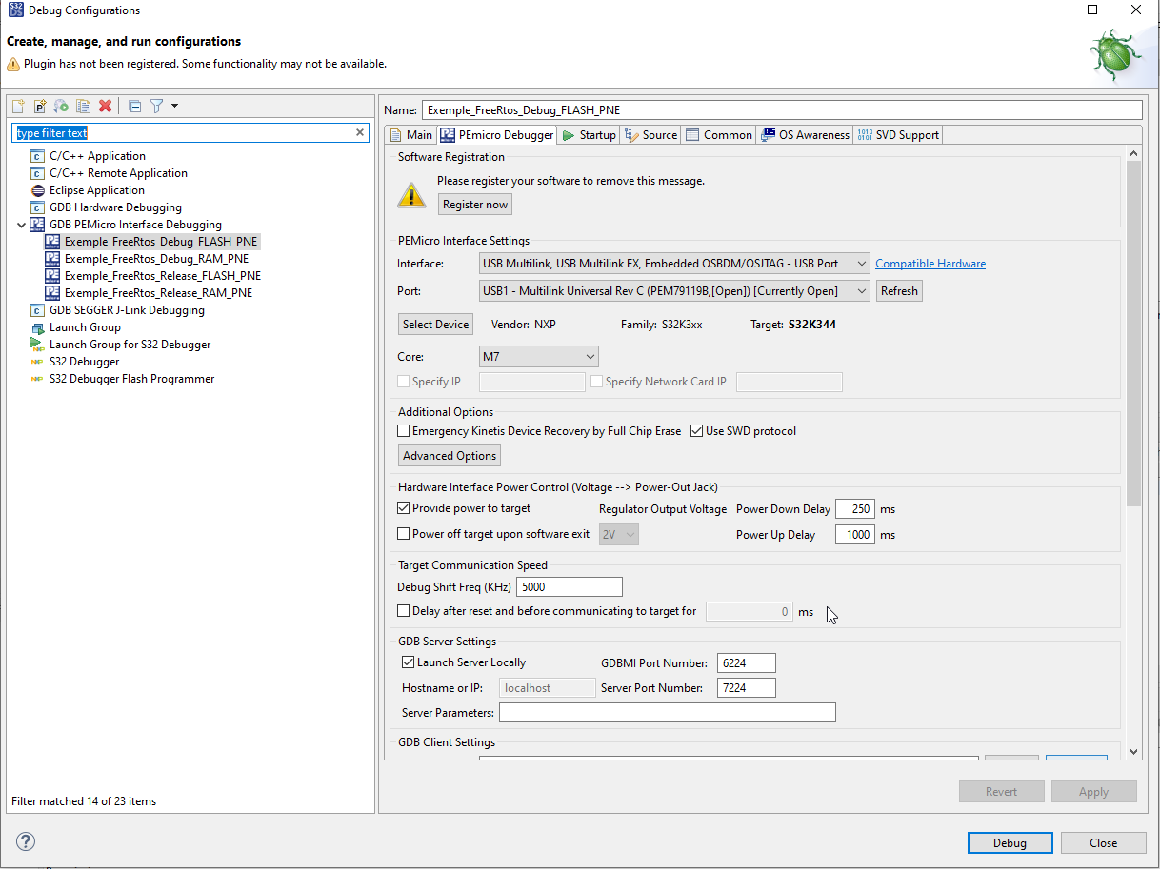Duplicate the selected debug configuration
The image size is (1160, 869).
point(81,106)
